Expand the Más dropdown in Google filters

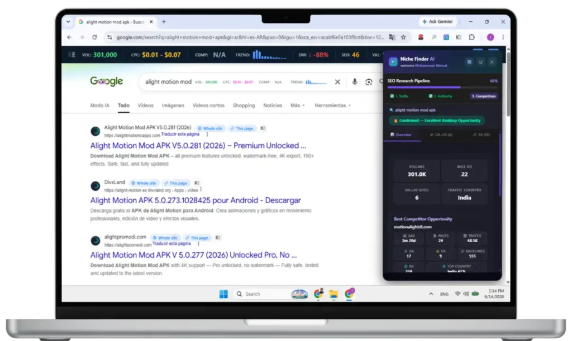[297, 105]
